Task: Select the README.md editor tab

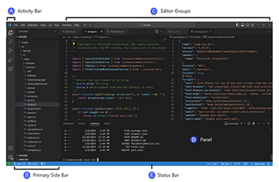Action: [x=116, y=32]
